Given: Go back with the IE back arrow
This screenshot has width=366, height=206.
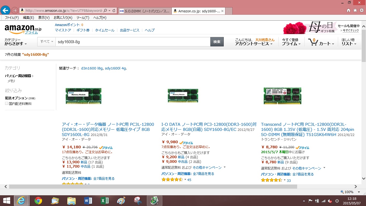Looking at the screenshot, I should pos(5,10).
